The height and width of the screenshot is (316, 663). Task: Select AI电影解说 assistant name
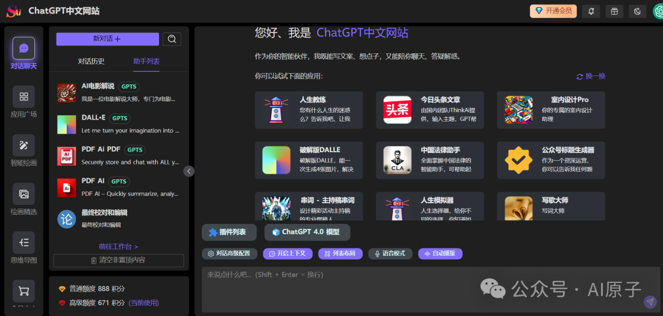pos(98,86)
